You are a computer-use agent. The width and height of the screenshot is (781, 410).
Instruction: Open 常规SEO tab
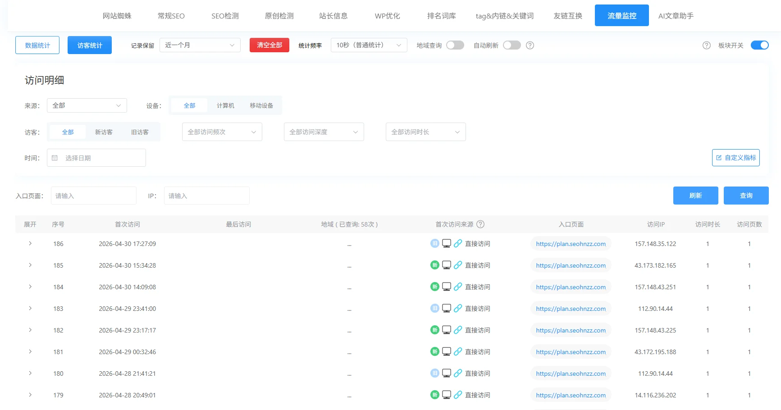[171, 16]
